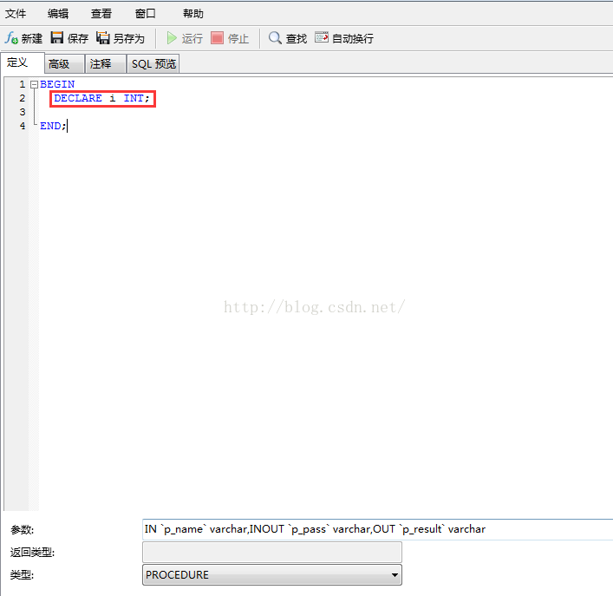The width and height of the screenshot is (613, 596).
Task: Click the 新建 (New) label text
Action: pos(32,38)
